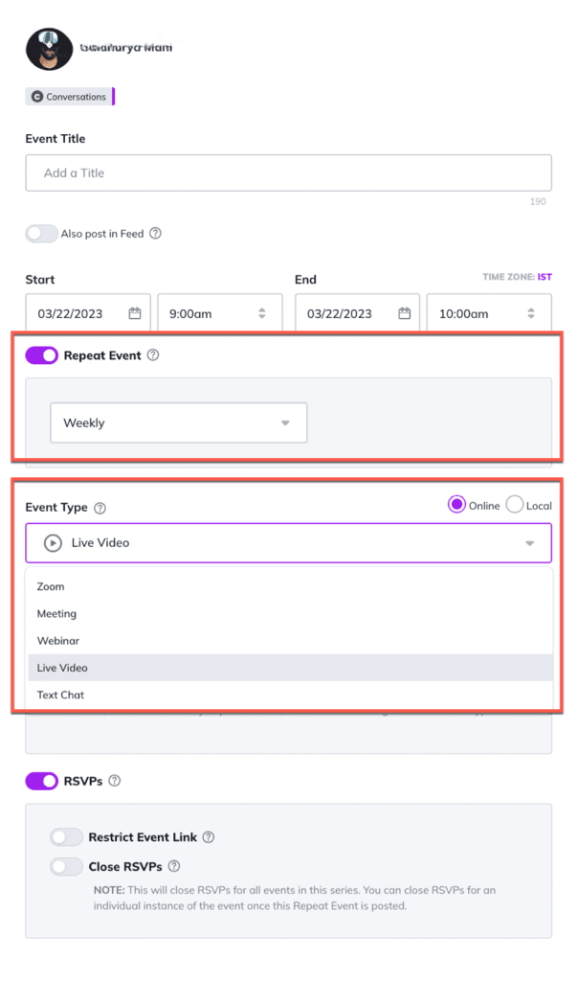Click the help icon beside Also post in Feed

tap(156, 234)
